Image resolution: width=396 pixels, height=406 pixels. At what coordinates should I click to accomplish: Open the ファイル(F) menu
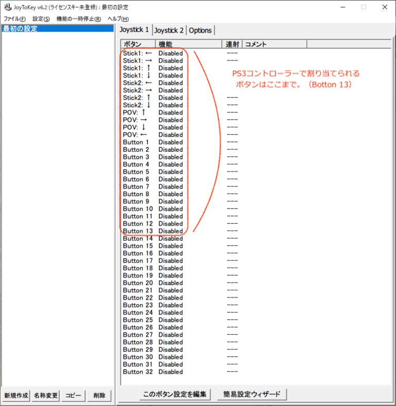pyautogui.click(x=14, y=19)
